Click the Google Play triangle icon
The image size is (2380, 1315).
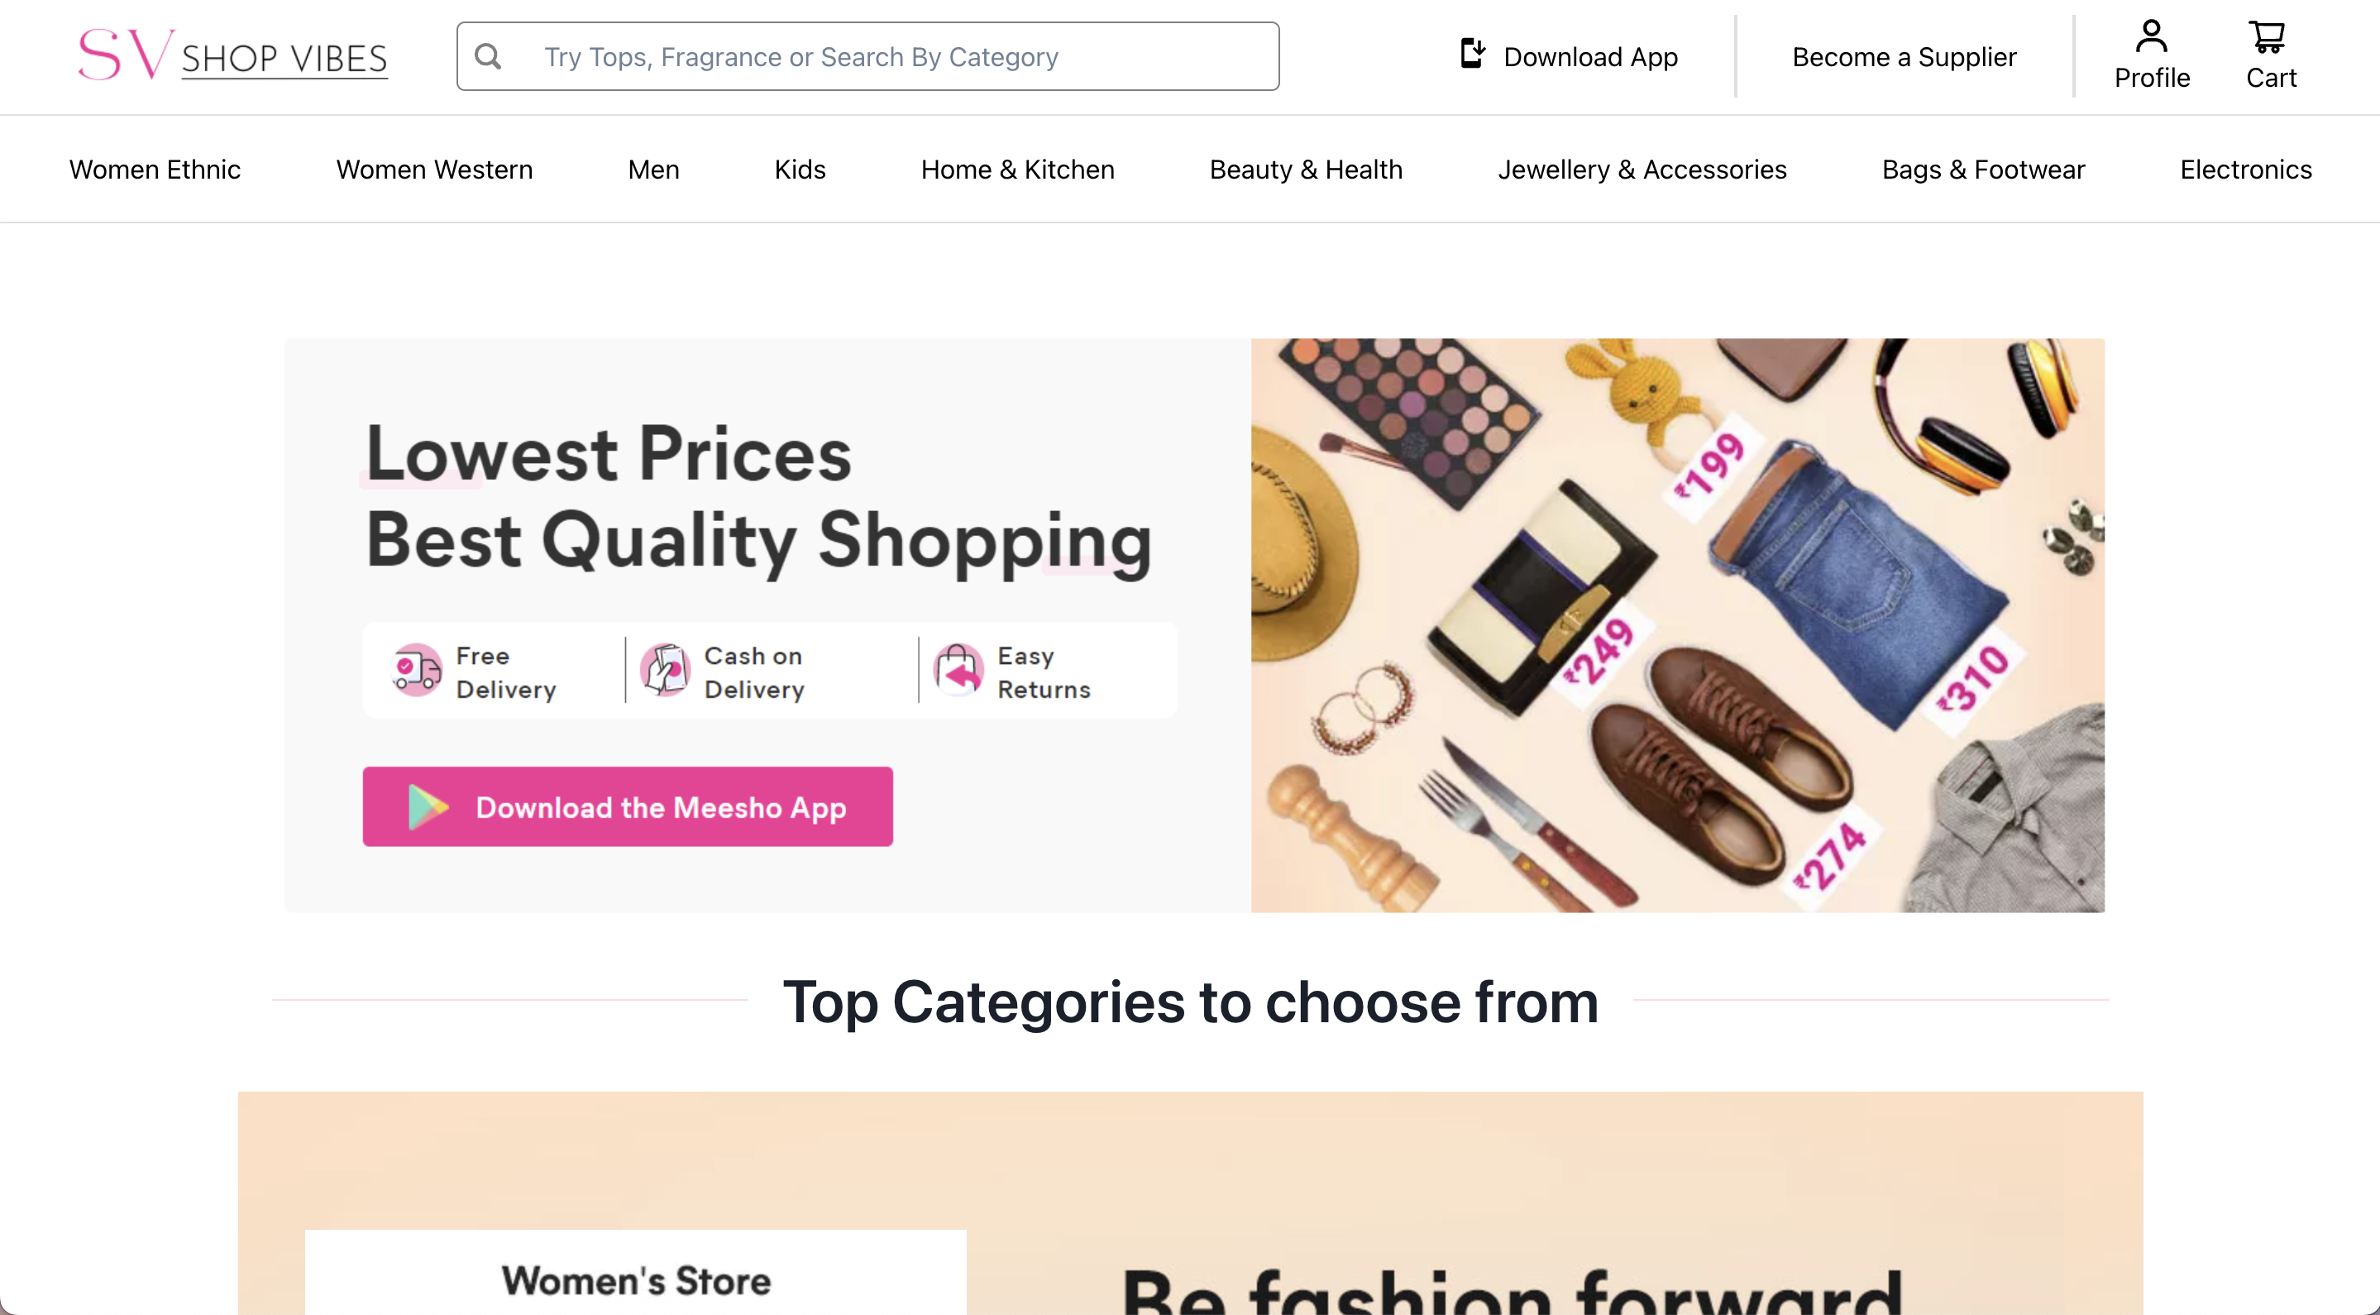(x=428, y=806)
